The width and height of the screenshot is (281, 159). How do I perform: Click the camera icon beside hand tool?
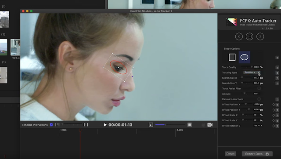pos(210,125)
